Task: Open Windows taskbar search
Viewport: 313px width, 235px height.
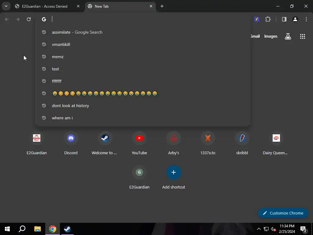Action: (22, 229)
